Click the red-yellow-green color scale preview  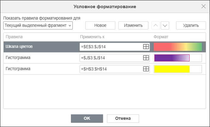click(178, 47)
